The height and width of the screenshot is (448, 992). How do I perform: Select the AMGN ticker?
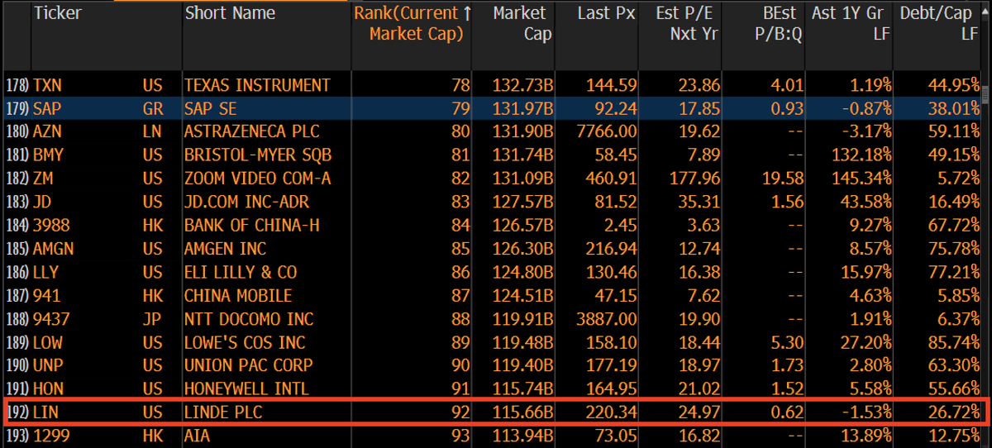coord(53,249)
